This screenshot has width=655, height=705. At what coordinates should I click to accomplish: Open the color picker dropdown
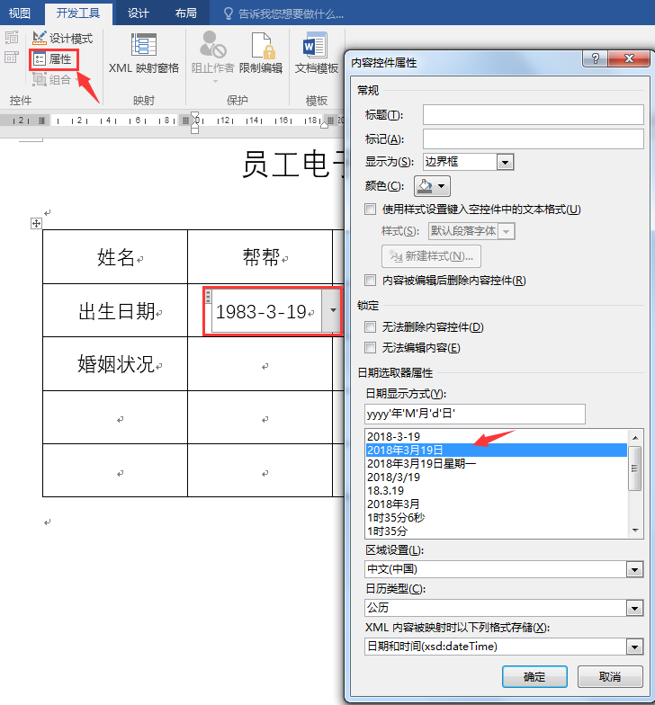coord(432,185)
